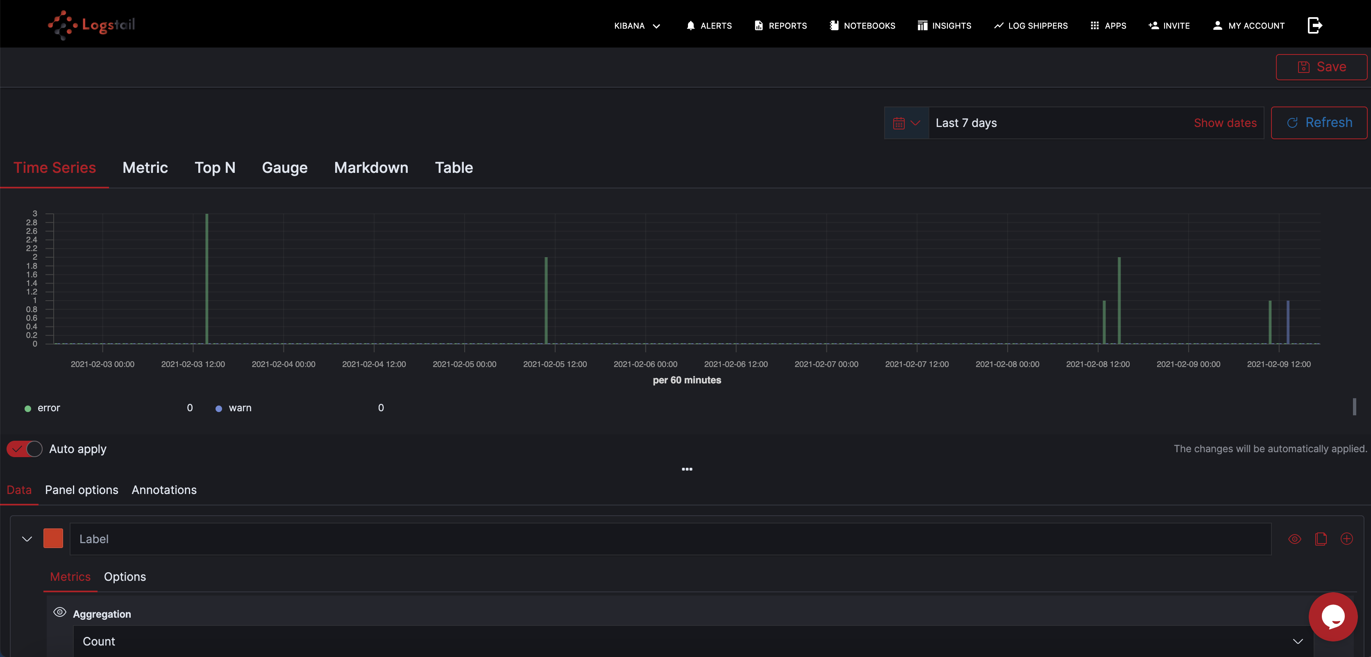Open the Count aggregation dropdown
Screen dimensions: 1371x657
[x=692, y=641]
